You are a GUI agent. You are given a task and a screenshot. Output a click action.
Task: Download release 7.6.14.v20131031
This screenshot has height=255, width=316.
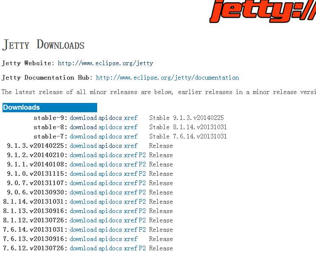click(x=83, y=230)
